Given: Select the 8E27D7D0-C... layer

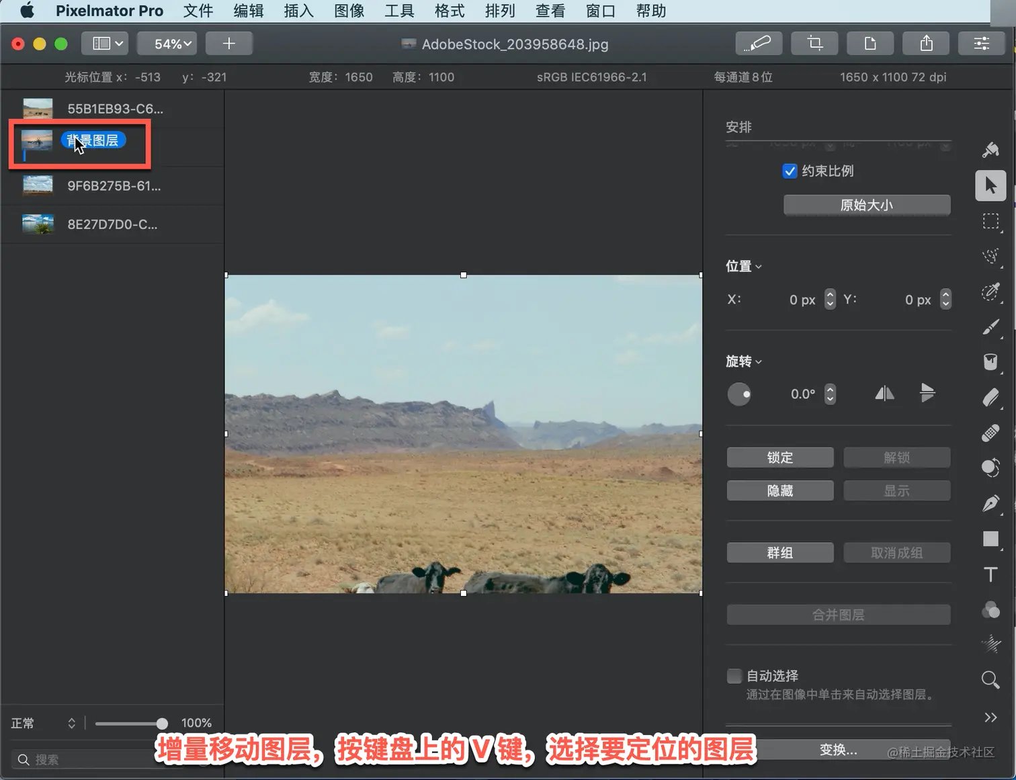Looking at the screenshot, I should pos(113,224).
